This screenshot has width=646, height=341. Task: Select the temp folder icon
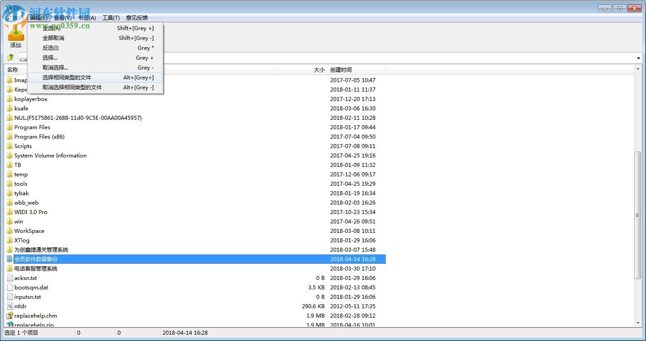10,174
